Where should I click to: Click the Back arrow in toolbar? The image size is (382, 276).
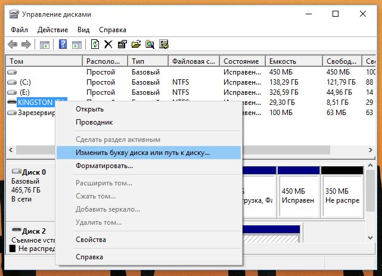coord(13,44)
